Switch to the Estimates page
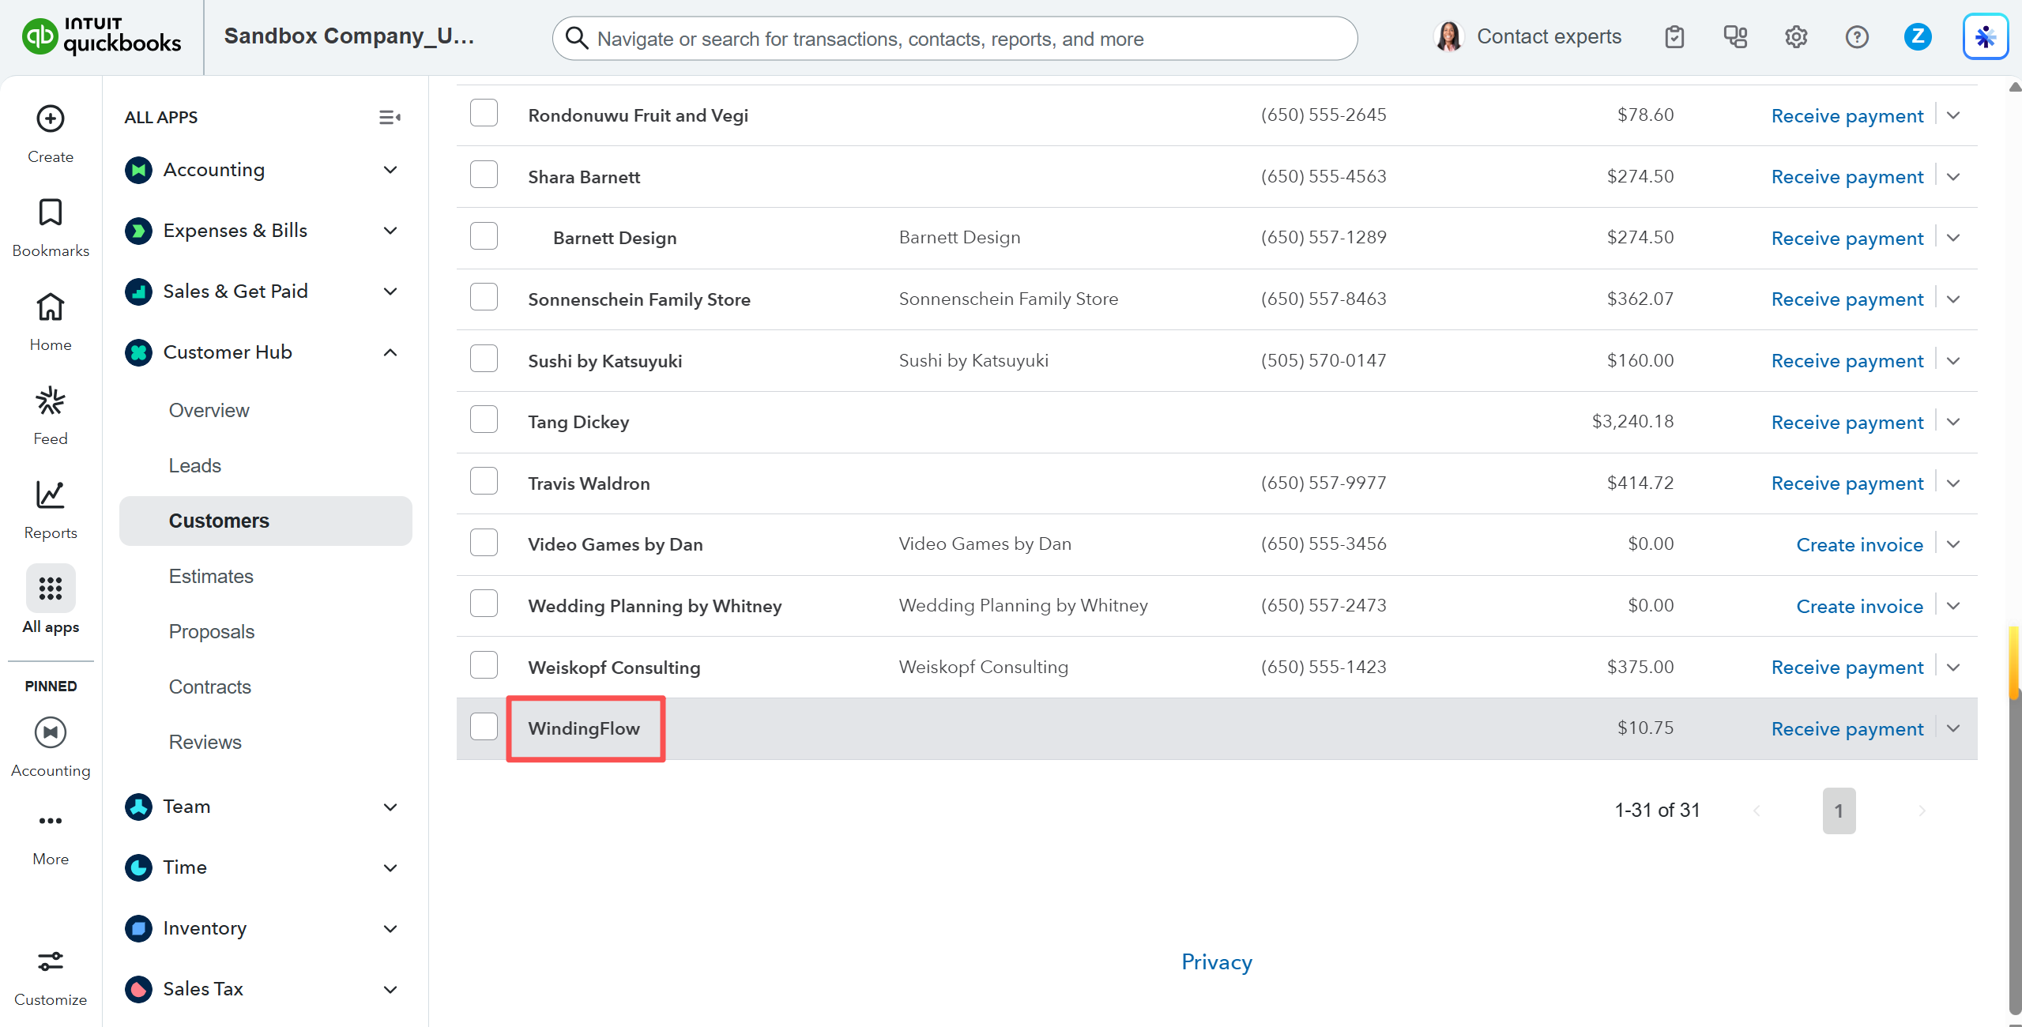 [x=211, y=576]
